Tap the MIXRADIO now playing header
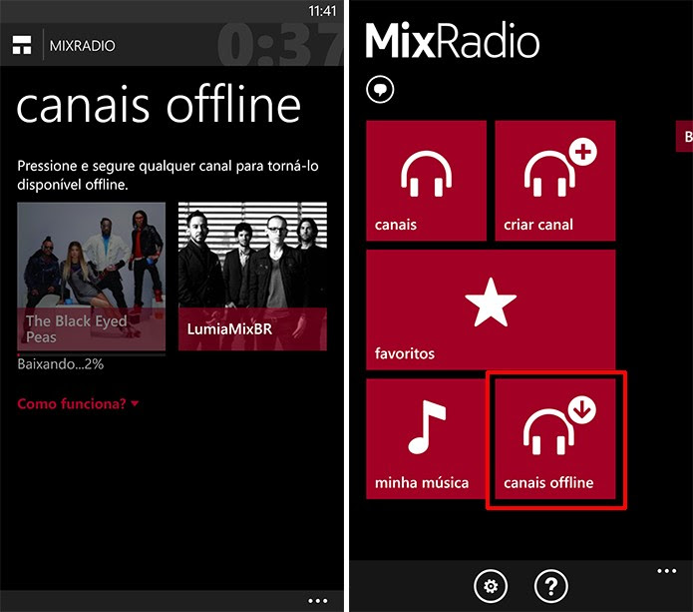The image size is (693, 612). pyautogui.click(x=82, y=46)
